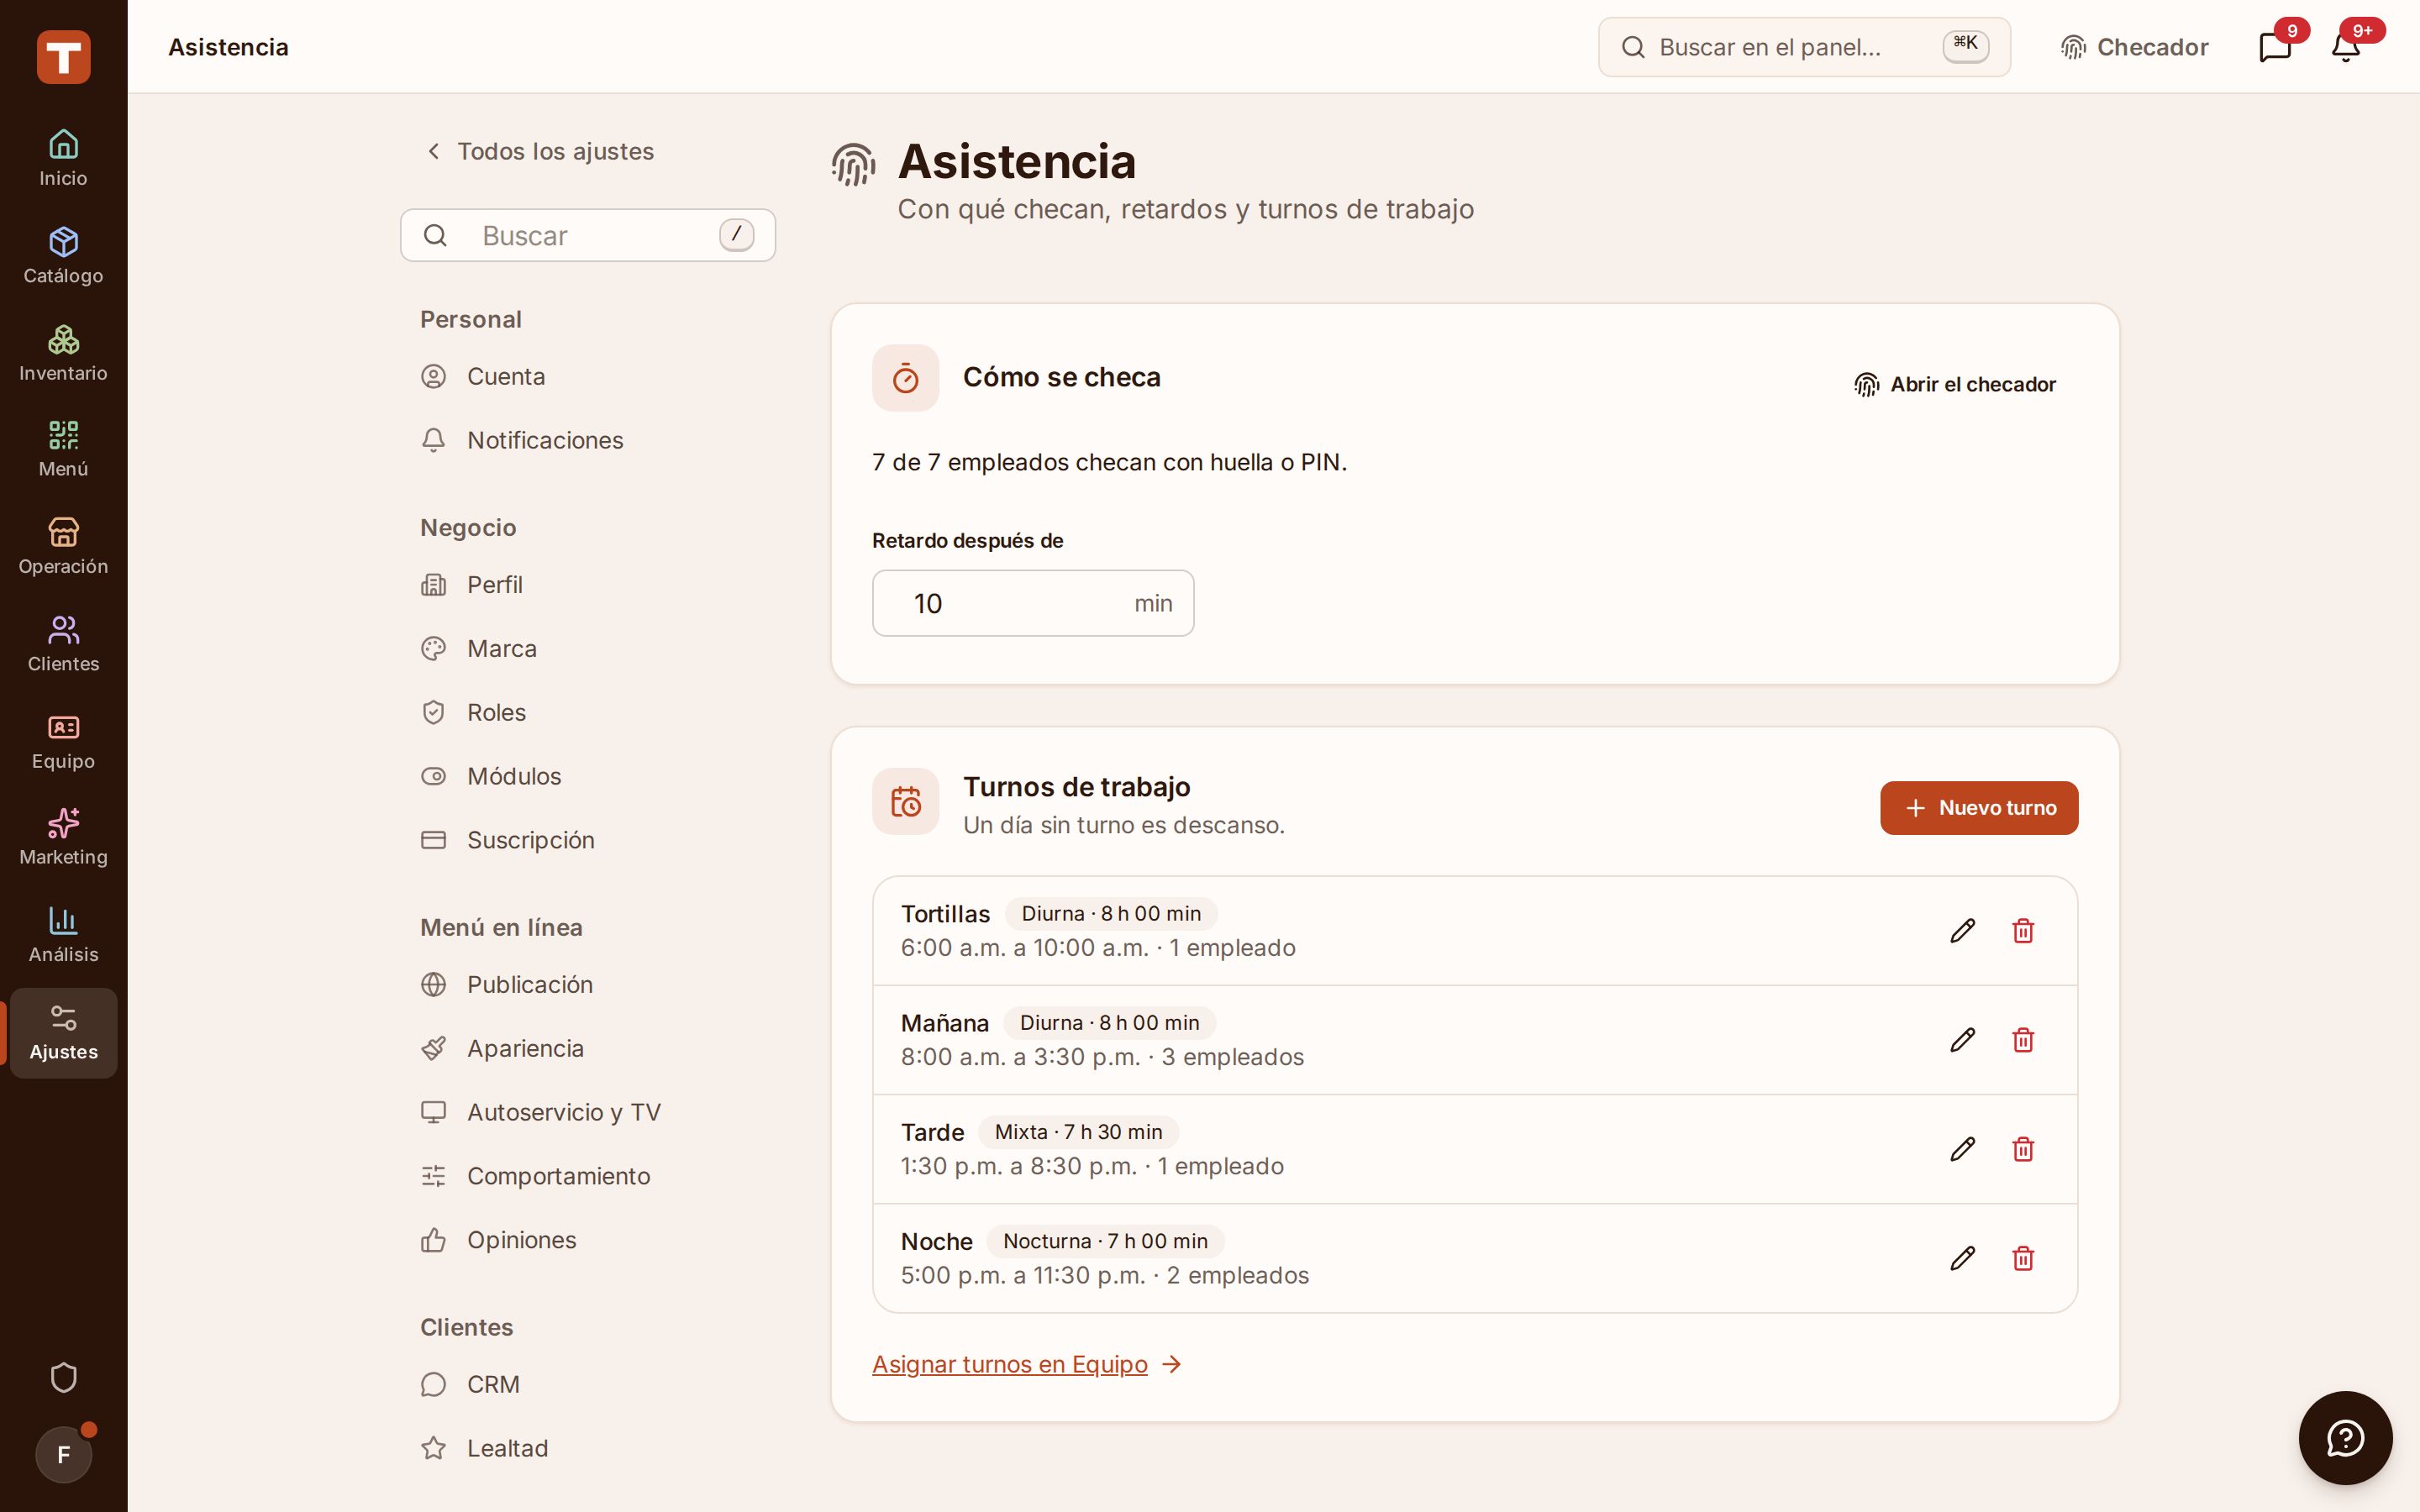Delete the Tortillas shift

point(2023,931)
